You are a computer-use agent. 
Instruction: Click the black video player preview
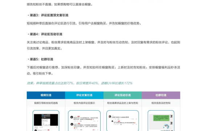click(46, 120)
